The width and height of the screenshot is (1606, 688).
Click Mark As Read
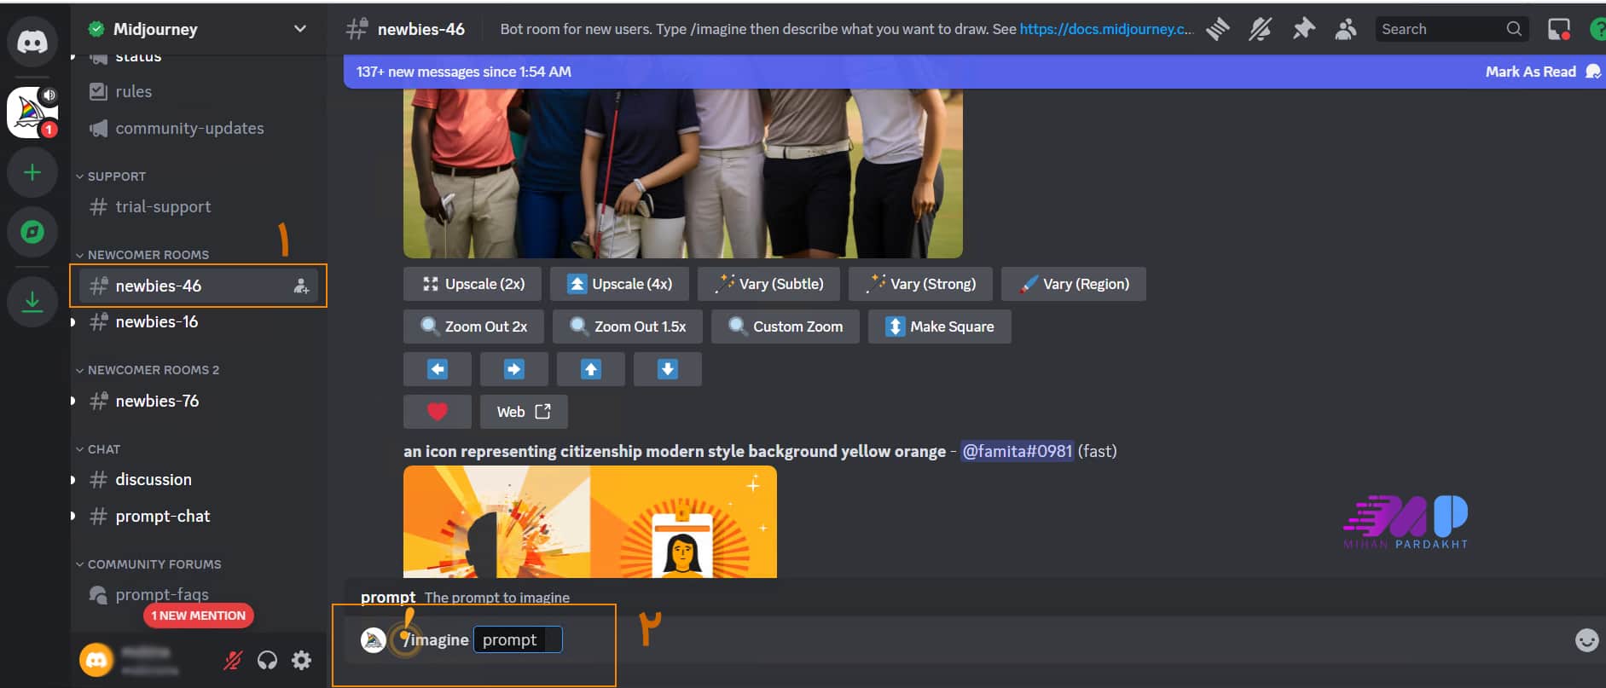[1530, 72]
